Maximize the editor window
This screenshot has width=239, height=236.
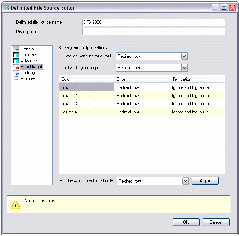click(224, 7)
